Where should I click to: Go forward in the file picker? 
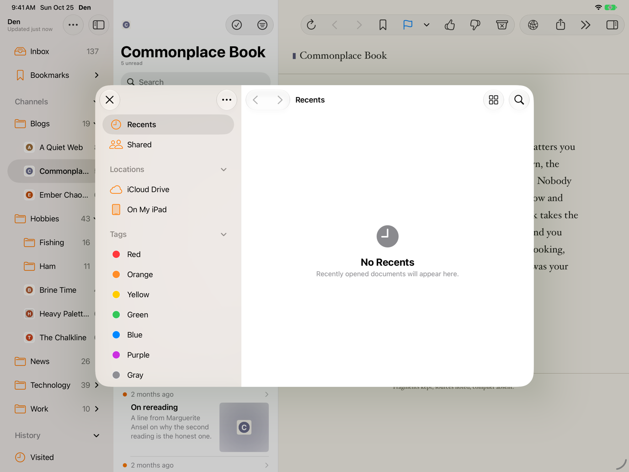280,100
